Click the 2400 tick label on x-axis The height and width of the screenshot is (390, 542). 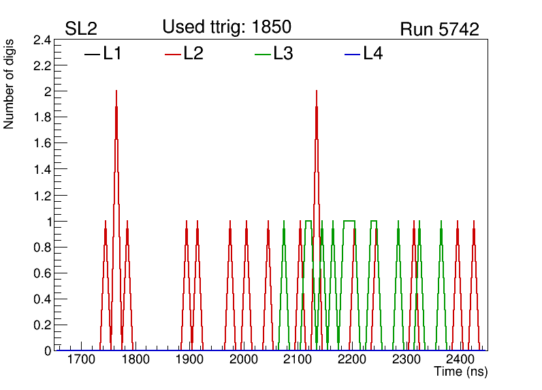(460, 359)
